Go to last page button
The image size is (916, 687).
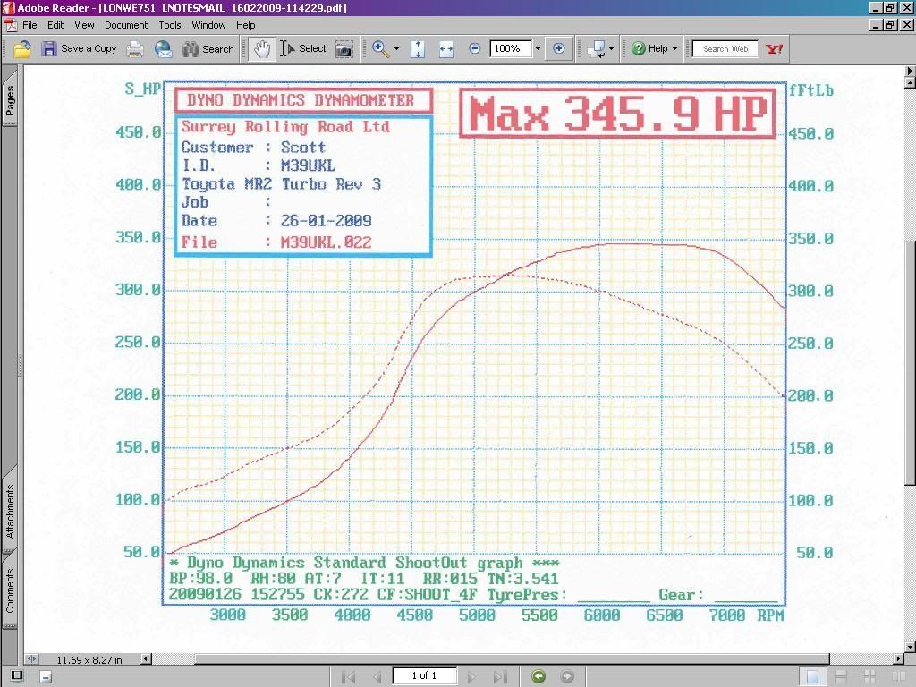click(499, 676)
